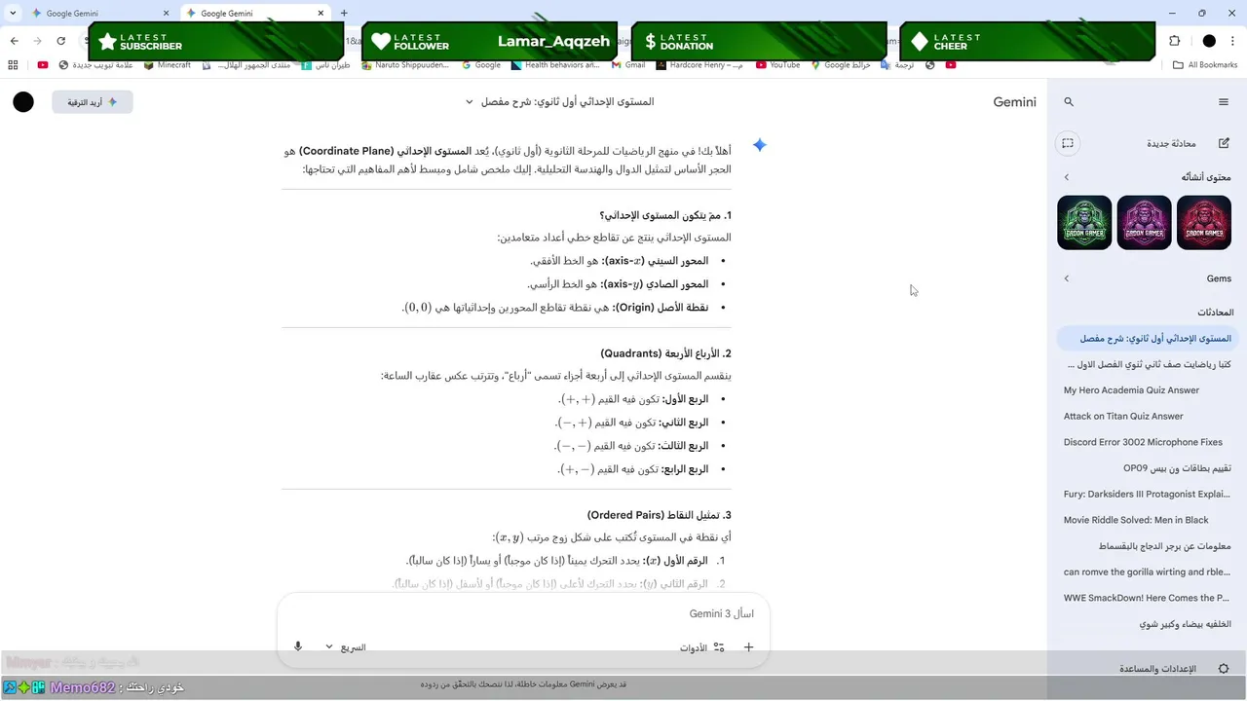Click the search magnifier icon in Gemini sidebar
Image resolution: width=1247 pixels, height=701 pixels.
[x=1069, y=102]
